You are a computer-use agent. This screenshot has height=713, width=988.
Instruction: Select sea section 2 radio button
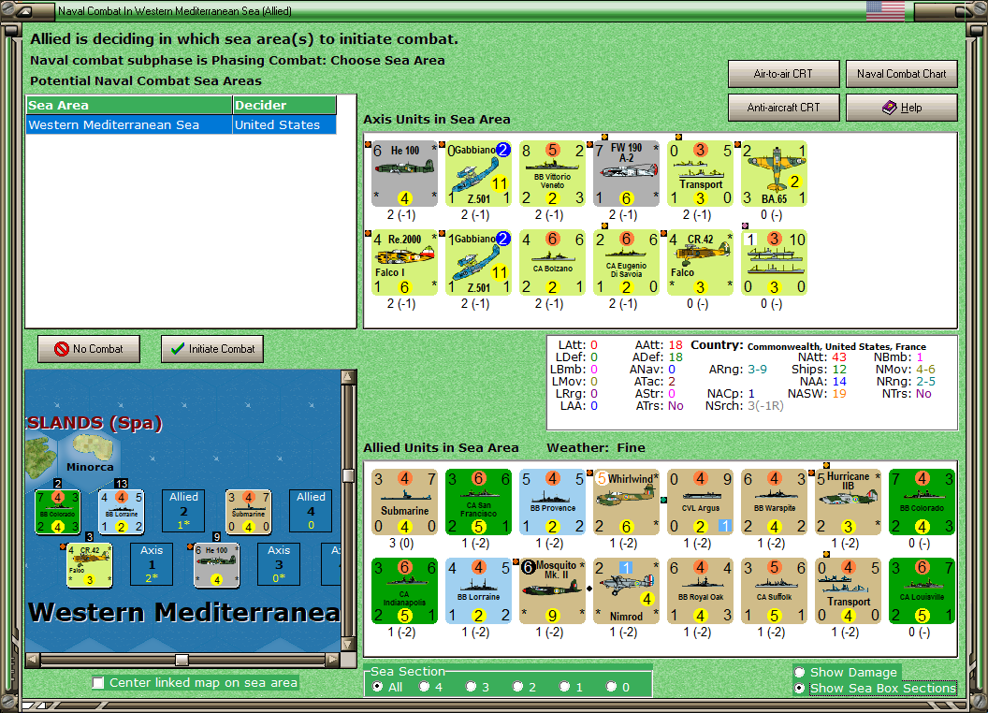click(517, 687)
